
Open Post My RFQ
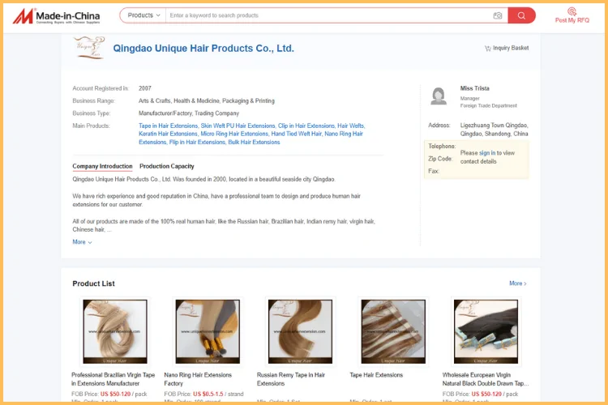pos(572,15)
